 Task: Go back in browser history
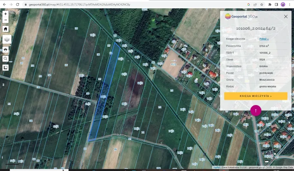4,4
